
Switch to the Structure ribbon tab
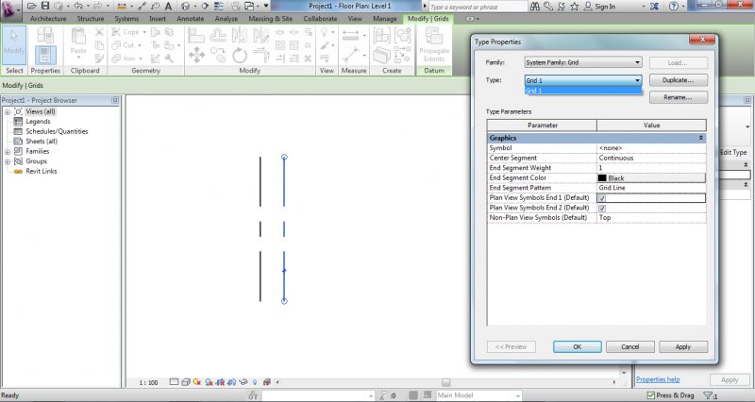(x=91, y=18)
